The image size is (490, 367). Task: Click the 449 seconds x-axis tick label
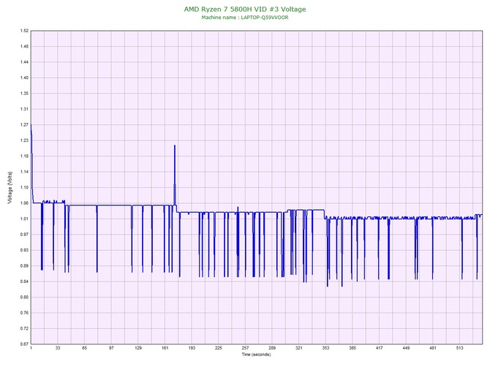click(406, 348)
